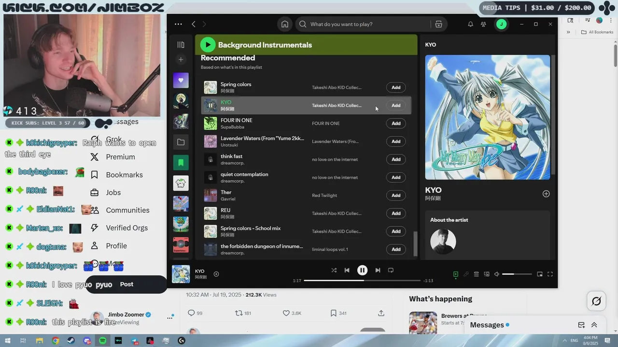Expand the X Messages drawer chevrons
618x347 pixels.
pyautogui.click(x=594, y=325)
